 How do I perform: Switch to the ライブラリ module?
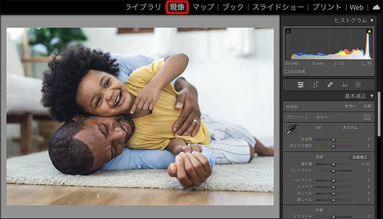pos(143,7)
